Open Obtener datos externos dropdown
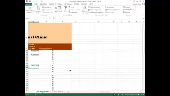 pos(30,10)
